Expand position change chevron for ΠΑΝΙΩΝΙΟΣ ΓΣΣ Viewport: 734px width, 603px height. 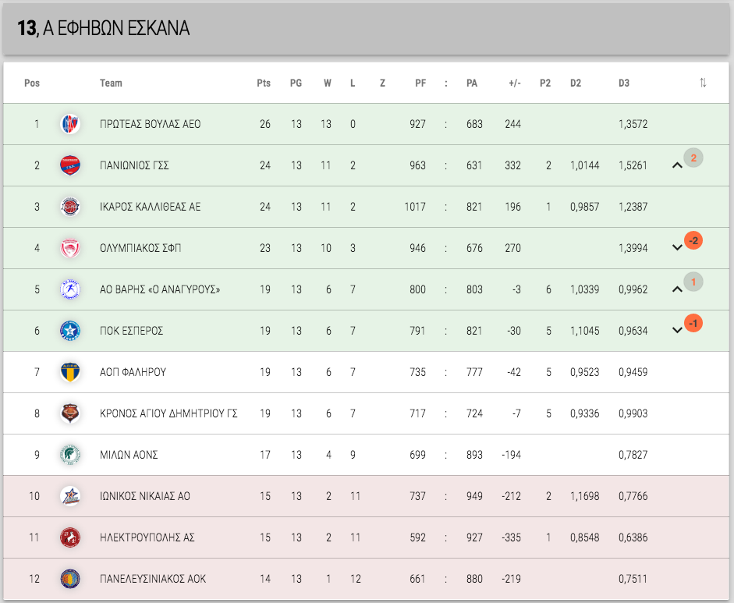[x=677, y=165]
